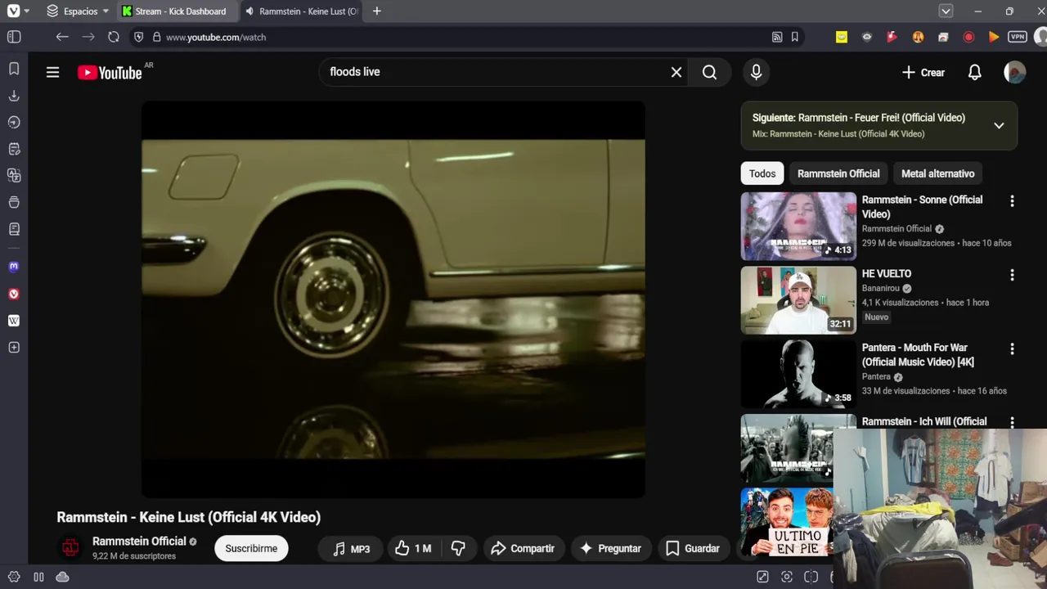
Task: Click the YouTube search magnifier button
Action: (x=710, y=72)
